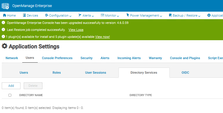Switch to the Network tab

pos(12,58)
